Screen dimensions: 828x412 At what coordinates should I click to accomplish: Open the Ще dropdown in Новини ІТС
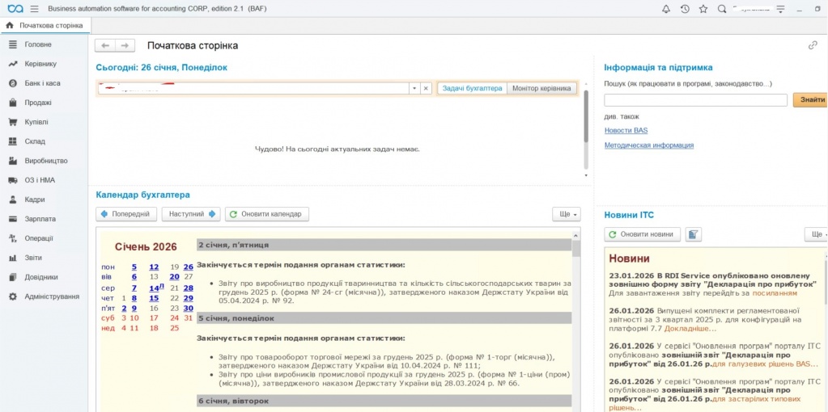coord(816,234)
